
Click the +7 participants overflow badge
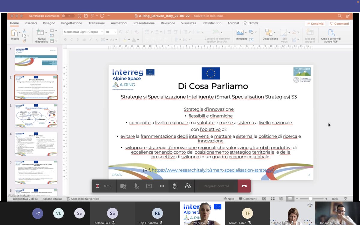point(37,214)
